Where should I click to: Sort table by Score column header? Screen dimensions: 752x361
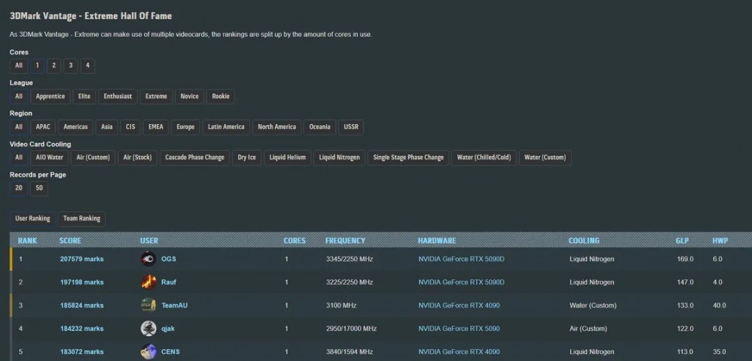coord(70,240)
